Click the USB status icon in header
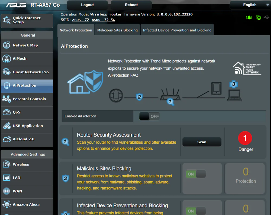 click(266, 17)
